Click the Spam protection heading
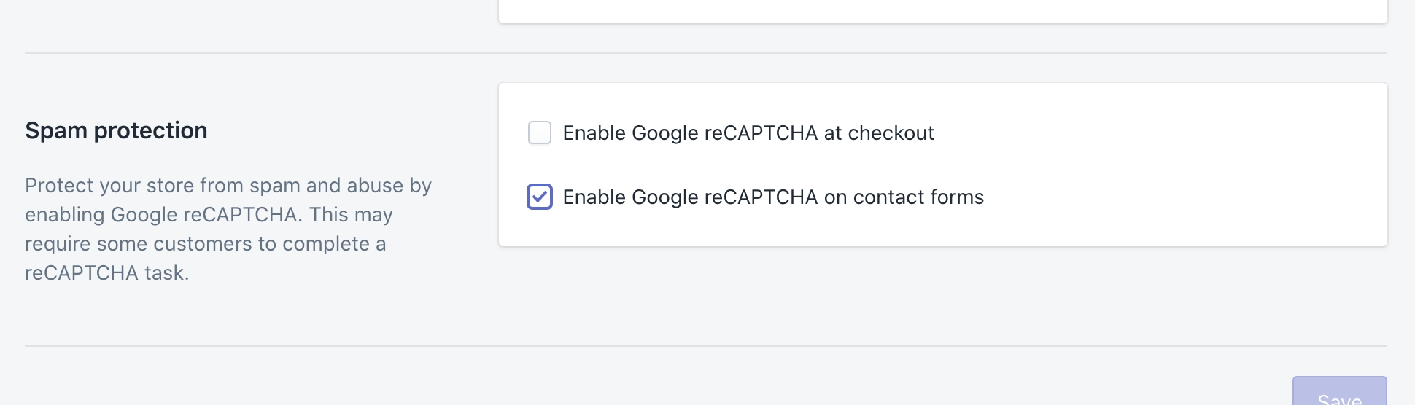The image size is (1415, 405). (116, 130)
